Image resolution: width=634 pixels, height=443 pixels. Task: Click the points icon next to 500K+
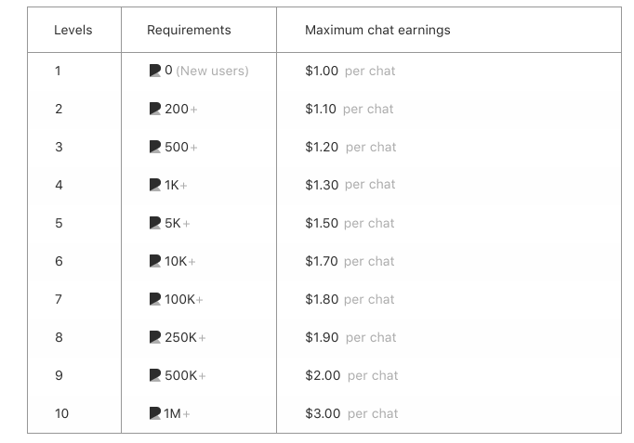tap(155, 375)
